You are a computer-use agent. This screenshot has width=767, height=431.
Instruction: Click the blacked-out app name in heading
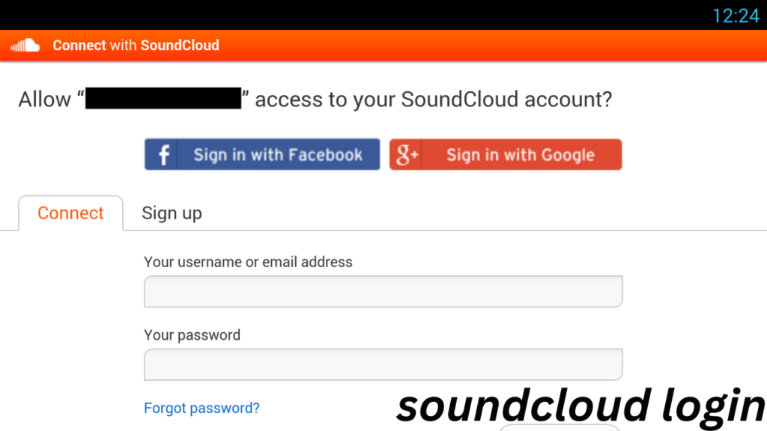[x=163, y=98]
